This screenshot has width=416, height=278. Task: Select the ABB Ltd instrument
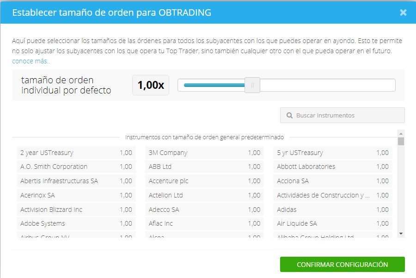[204, 167]
